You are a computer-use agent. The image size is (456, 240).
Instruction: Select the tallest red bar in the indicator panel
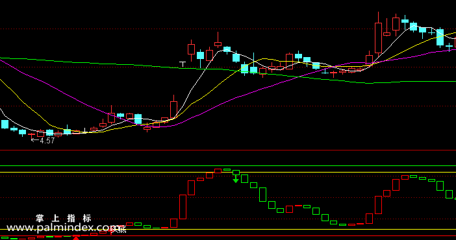click(x=183, y=206)
